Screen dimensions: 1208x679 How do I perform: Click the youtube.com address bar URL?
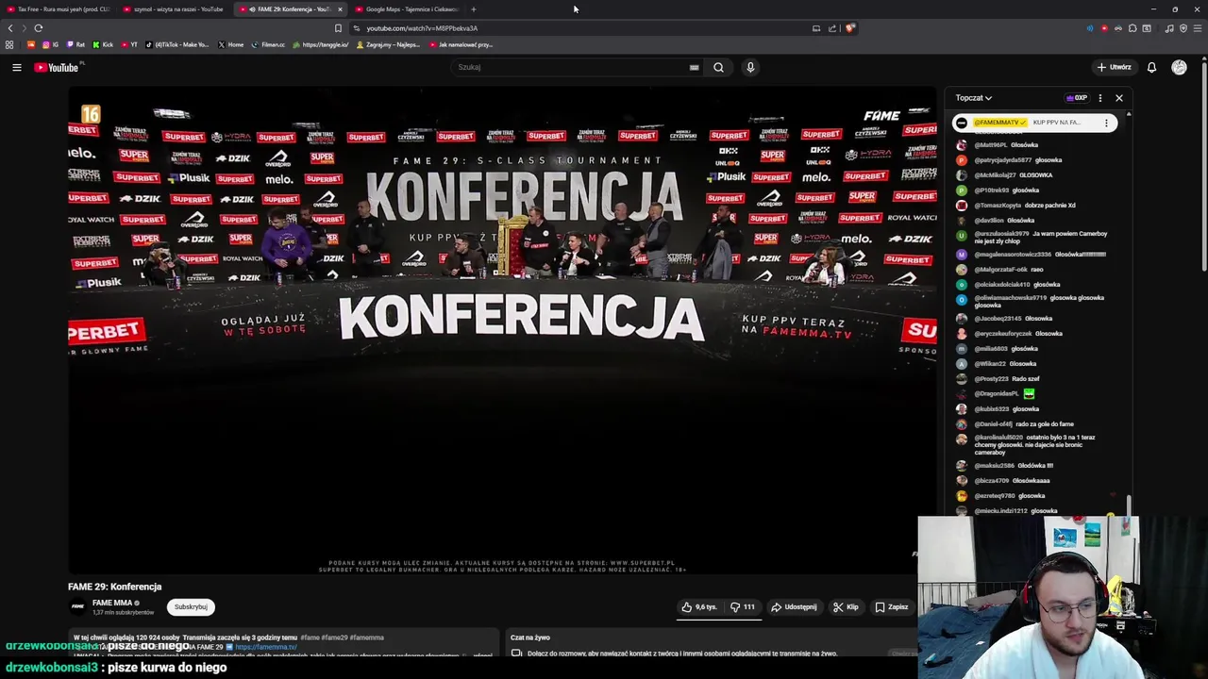tap(422, 28)
